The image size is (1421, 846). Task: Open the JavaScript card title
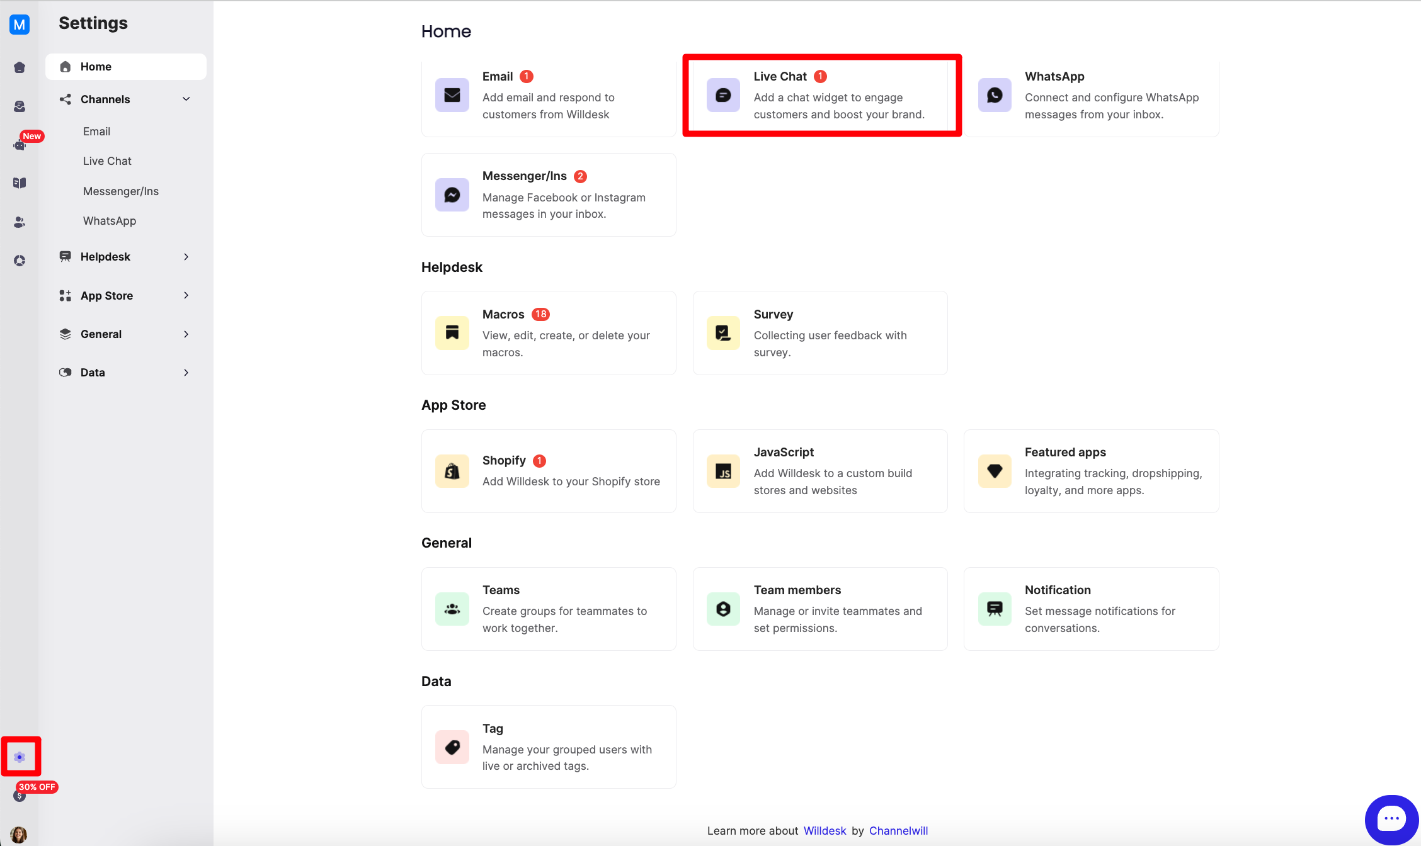tap(784, 452)
